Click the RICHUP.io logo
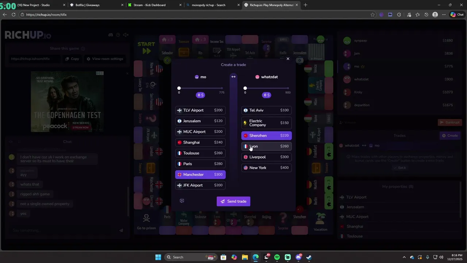Screen dimensions: 467x263 pyautogui.click(x=28, y=35)
